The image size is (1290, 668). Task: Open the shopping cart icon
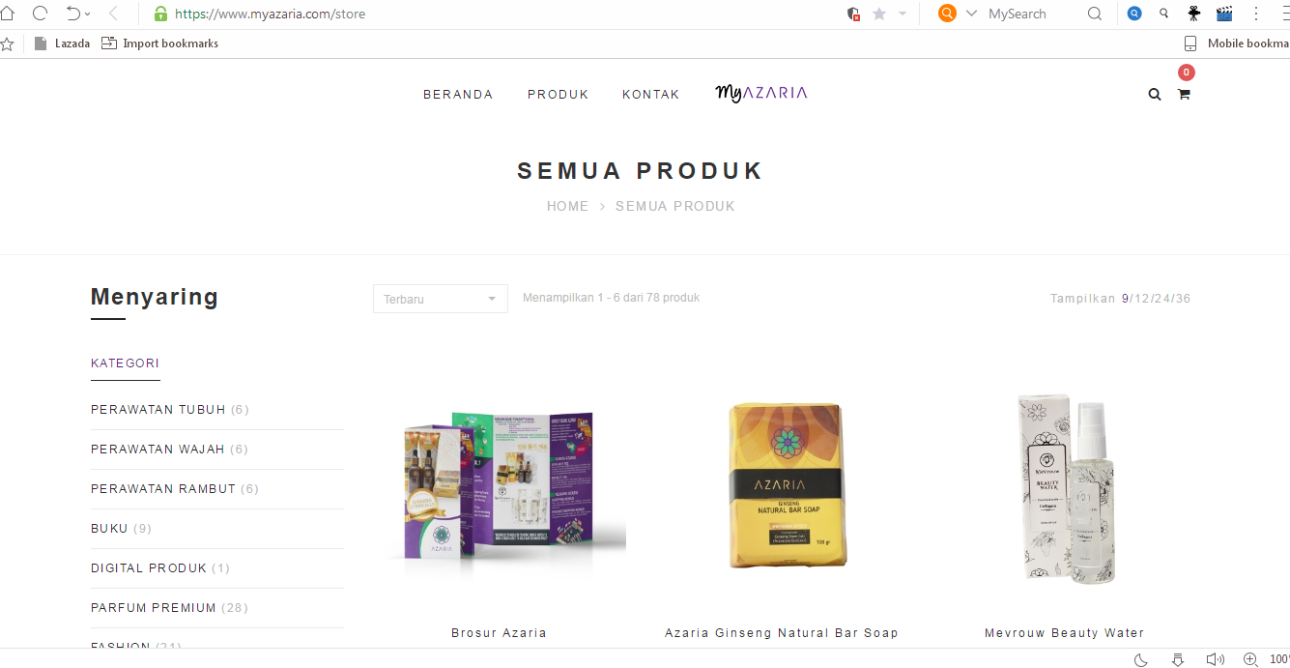[1183, 95]
